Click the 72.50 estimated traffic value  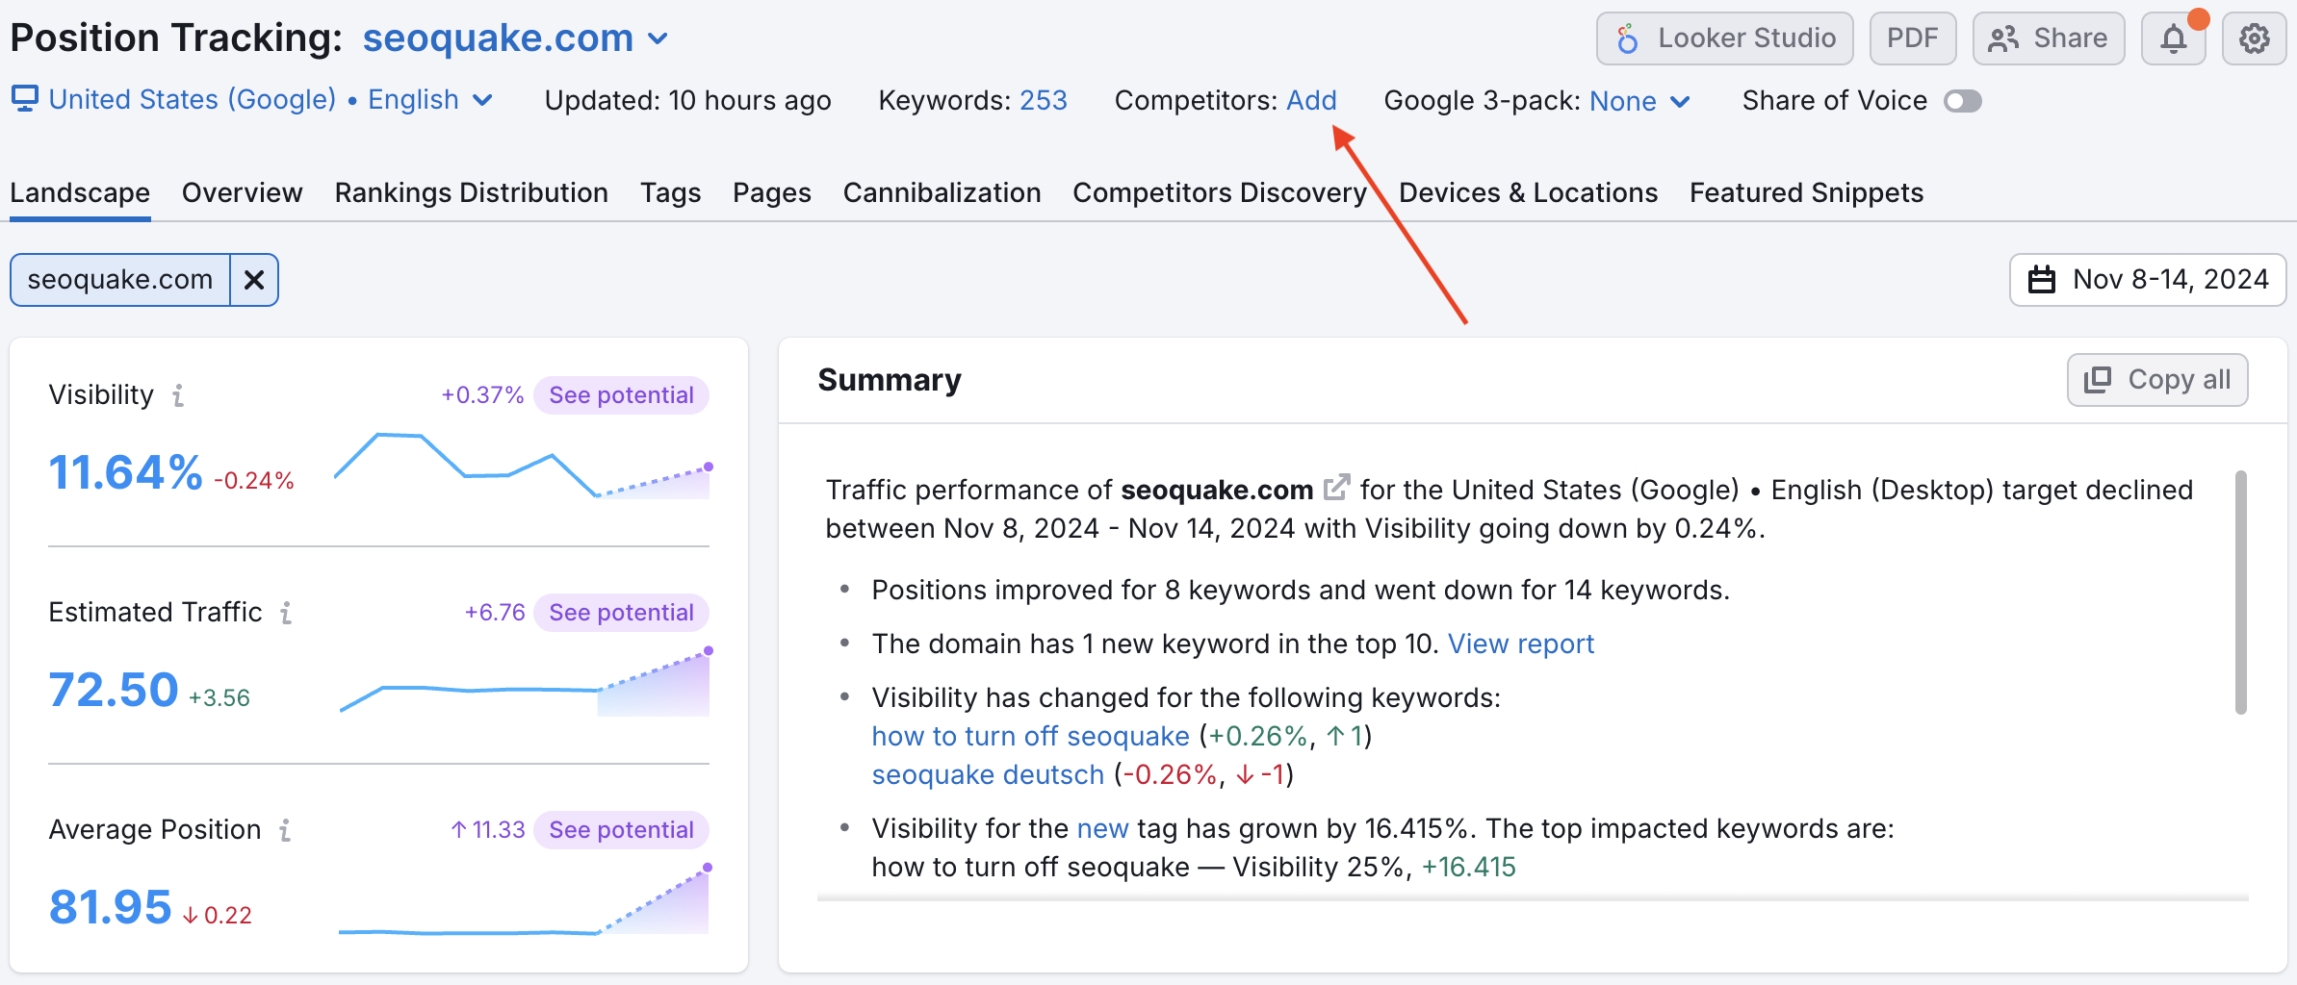pos(114,691)
